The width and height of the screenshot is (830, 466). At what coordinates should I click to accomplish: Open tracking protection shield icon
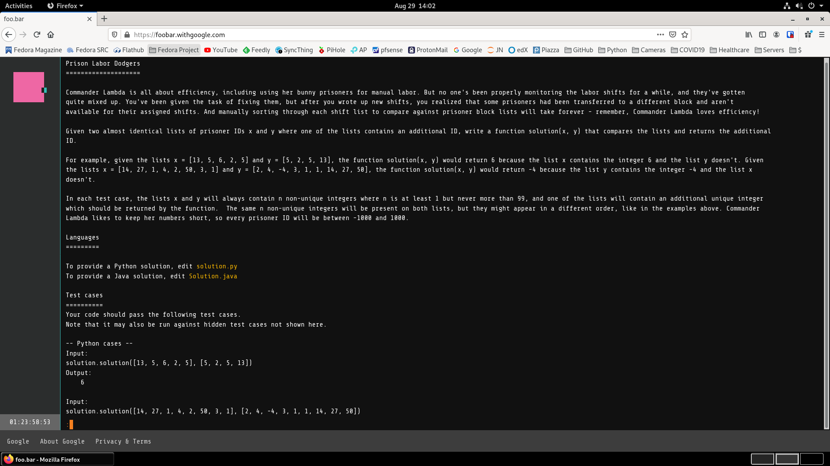pos(115,35)
